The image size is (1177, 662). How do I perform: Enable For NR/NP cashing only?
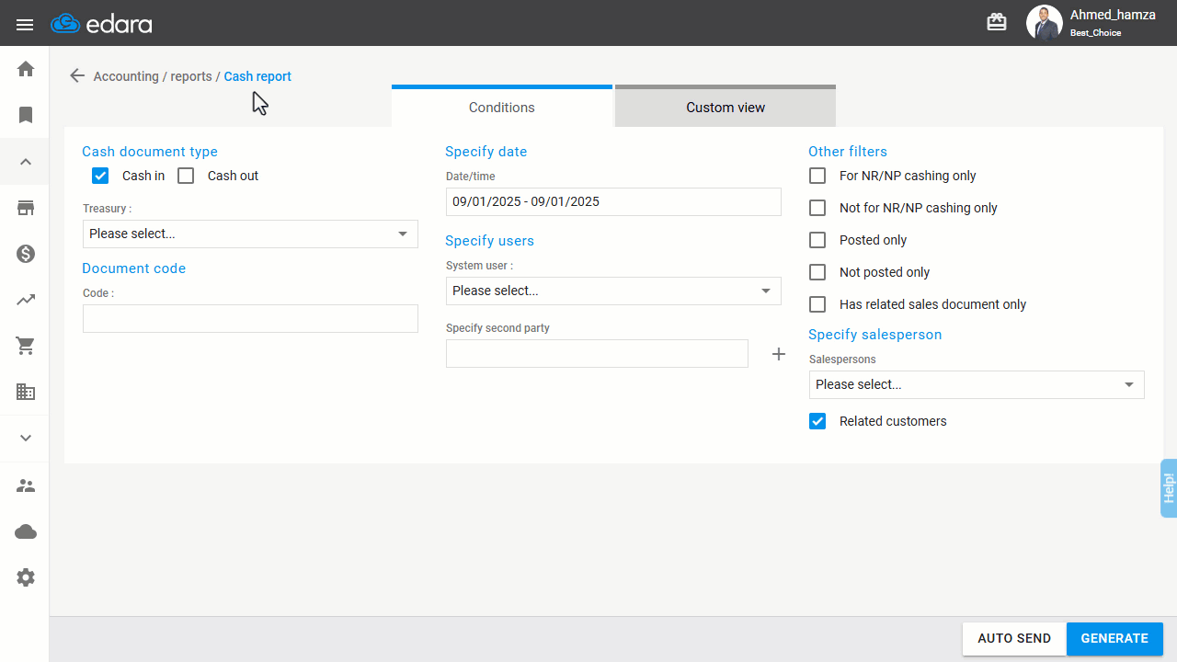tap(817, 176)
